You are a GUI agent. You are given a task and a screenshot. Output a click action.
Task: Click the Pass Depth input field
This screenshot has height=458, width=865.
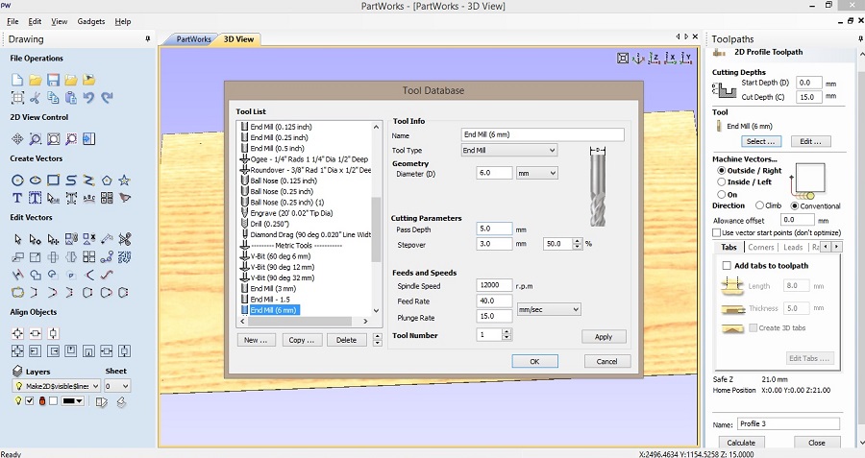click(494, 229)
